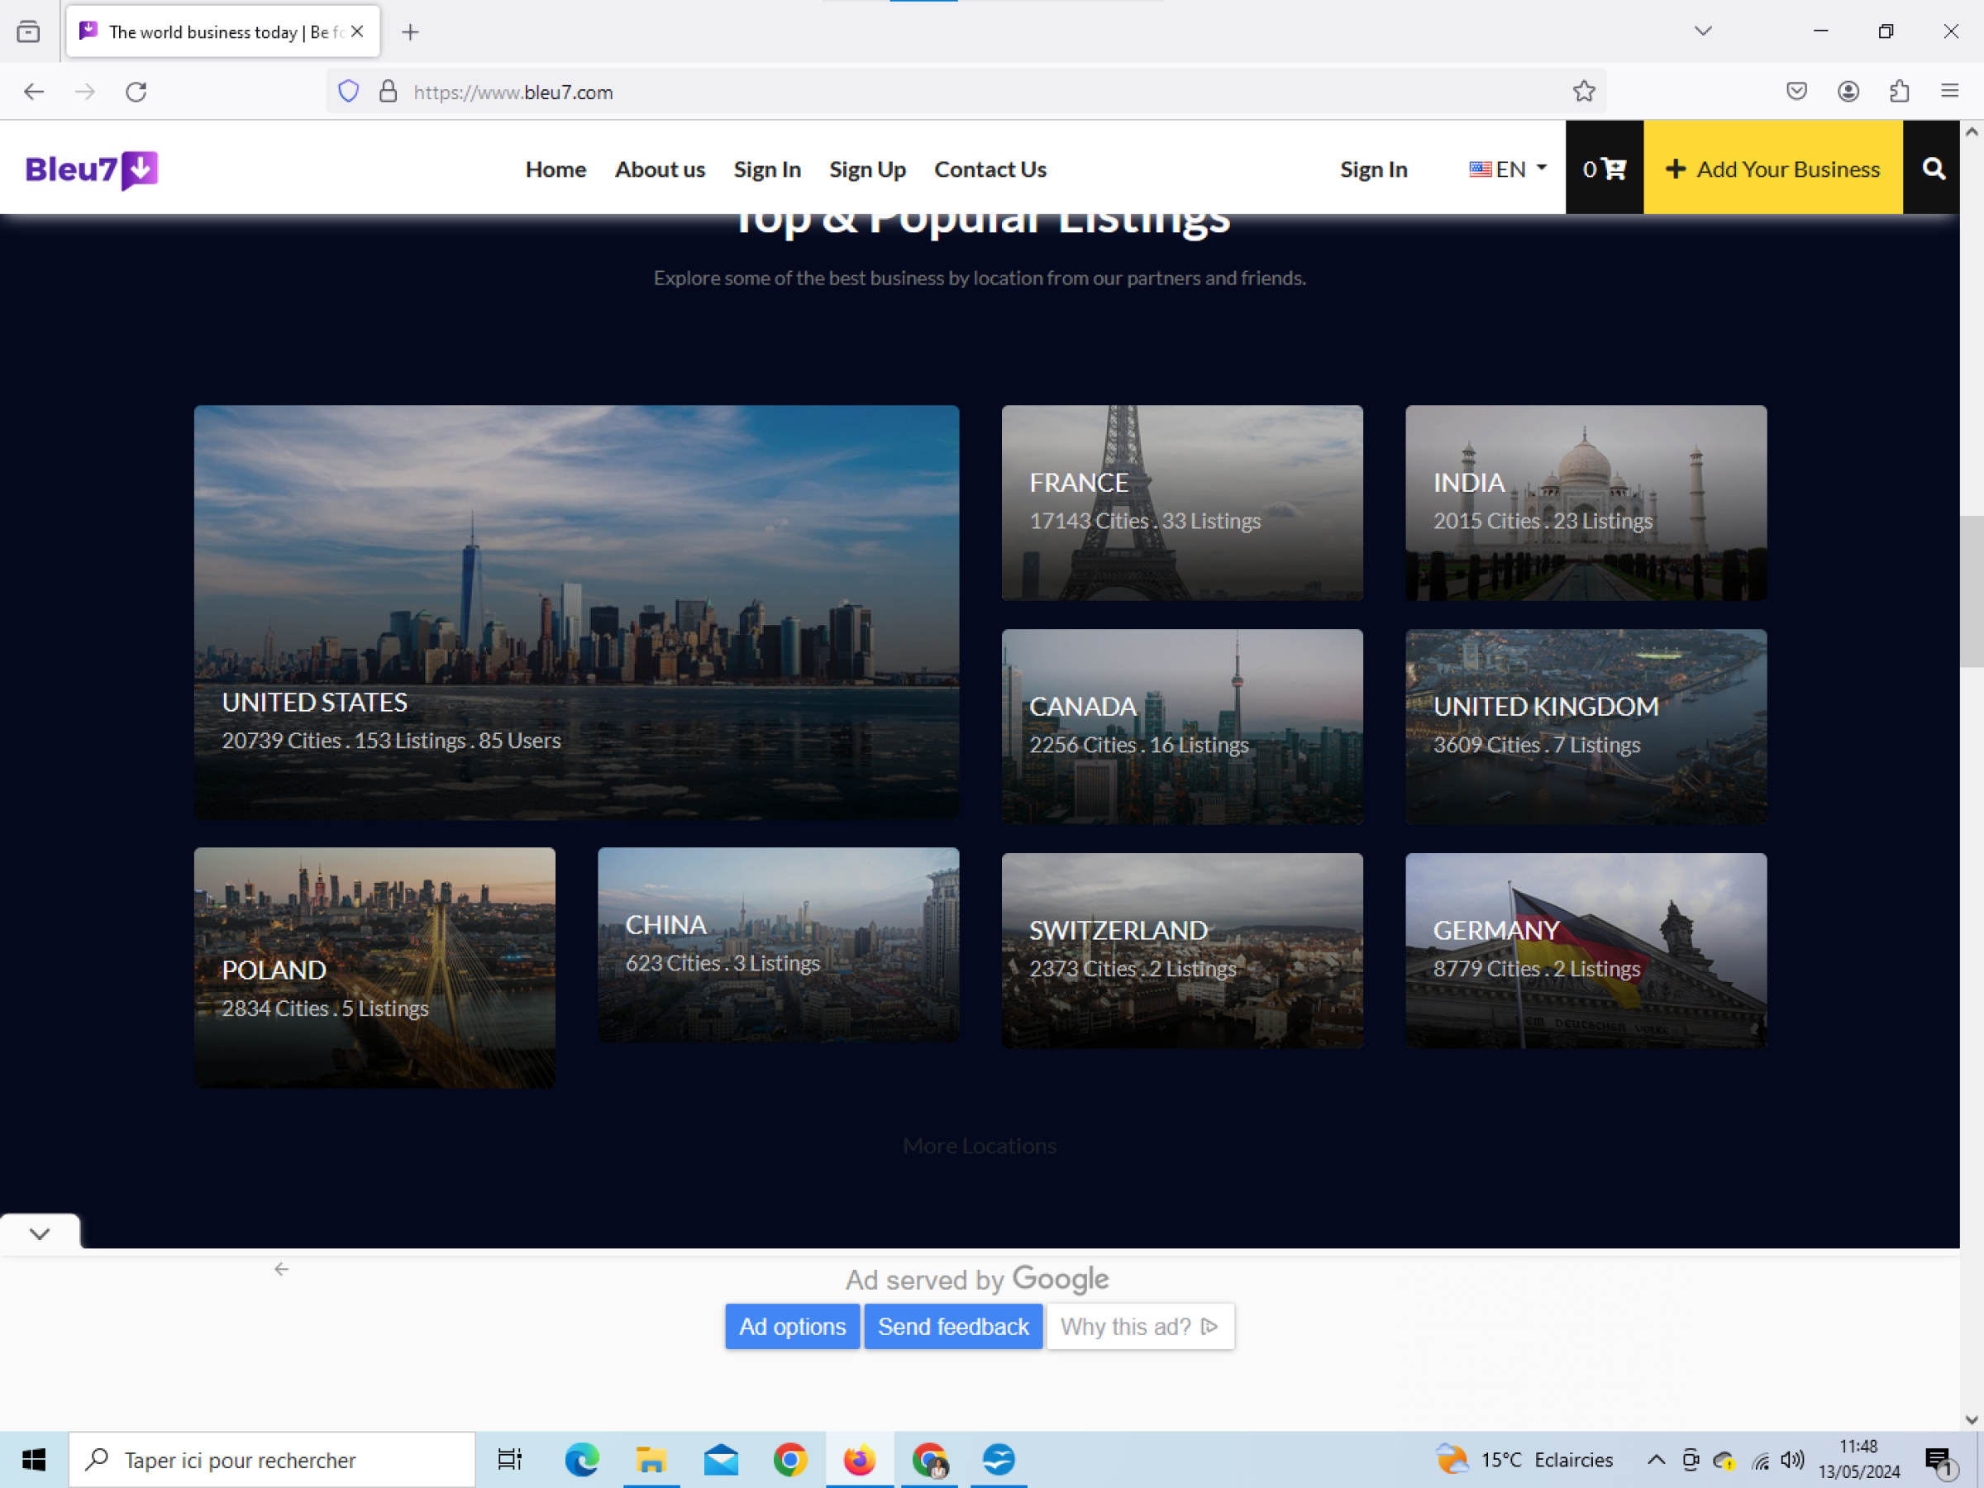Click Why this ad? button
This screenshot has height=1488, width=1984.
[1140, 1326]
